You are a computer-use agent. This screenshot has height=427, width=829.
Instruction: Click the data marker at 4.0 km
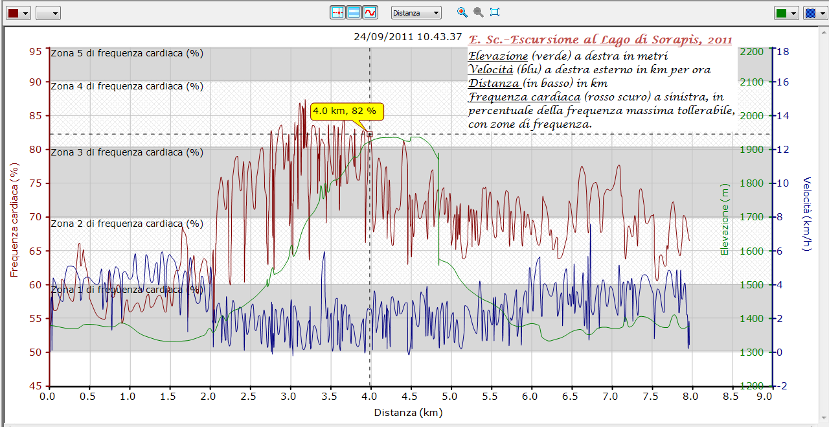tap(370, 134)
